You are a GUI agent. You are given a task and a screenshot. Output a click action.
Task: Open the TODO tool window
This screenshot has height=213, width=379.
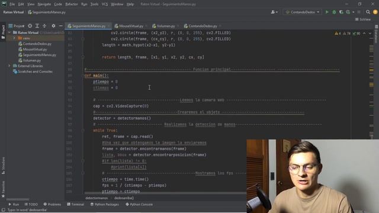[x=31, y=204]
